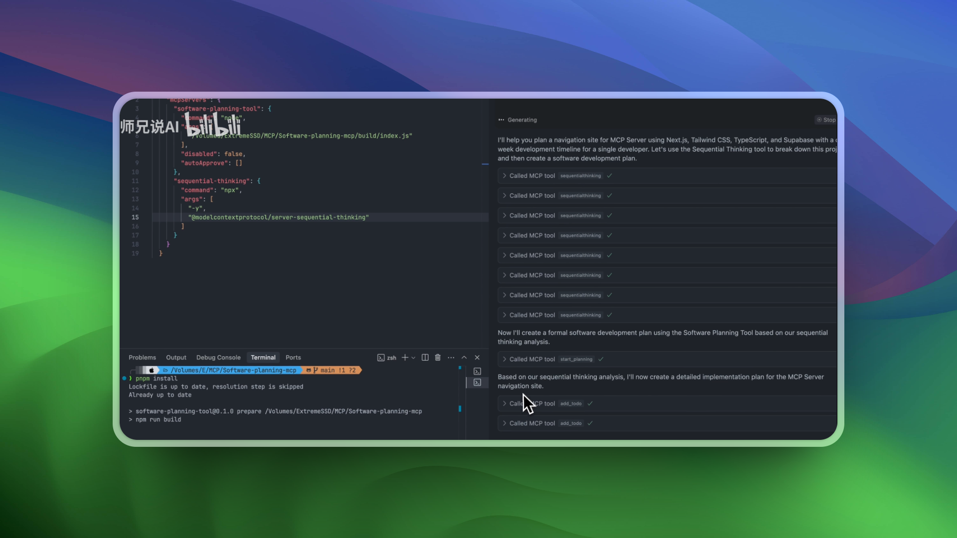Viewport: 957px width, 538px height.
Task: Click the new terminal plus icon
Action: point(405,358)
